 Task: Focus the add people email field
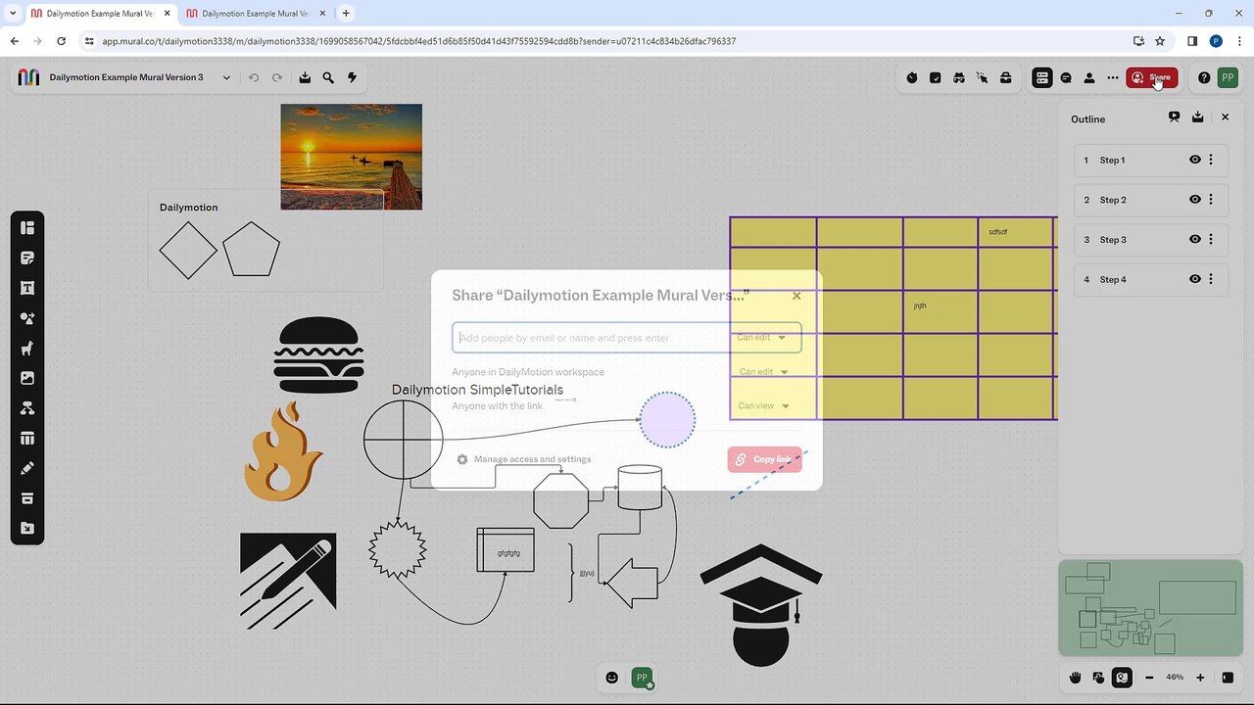593,338
